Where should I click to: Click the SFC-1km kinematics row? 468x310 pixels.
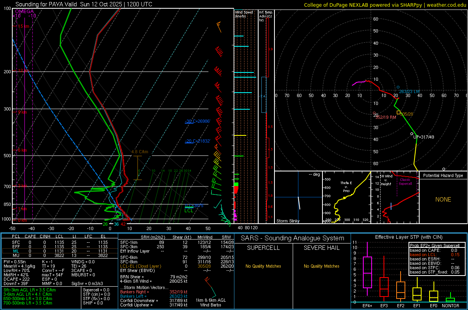(x=177, y=242)
